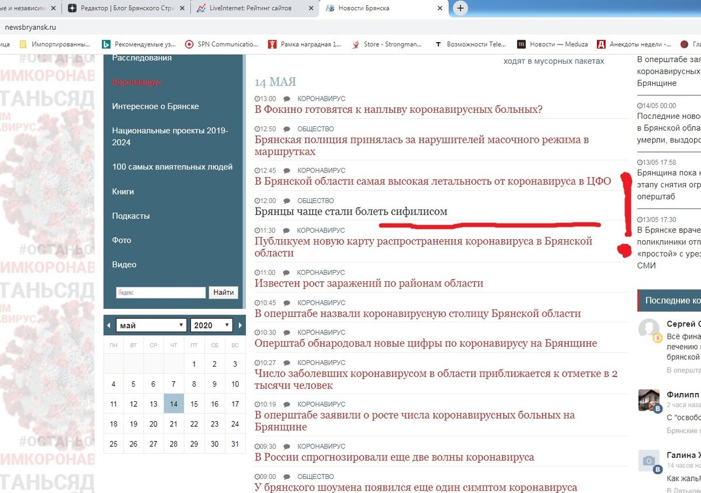This screenshot has width=701, height=493.
Task: Open Рекомендуемые узлы Bing bookmark
Action: click(138, 44)
